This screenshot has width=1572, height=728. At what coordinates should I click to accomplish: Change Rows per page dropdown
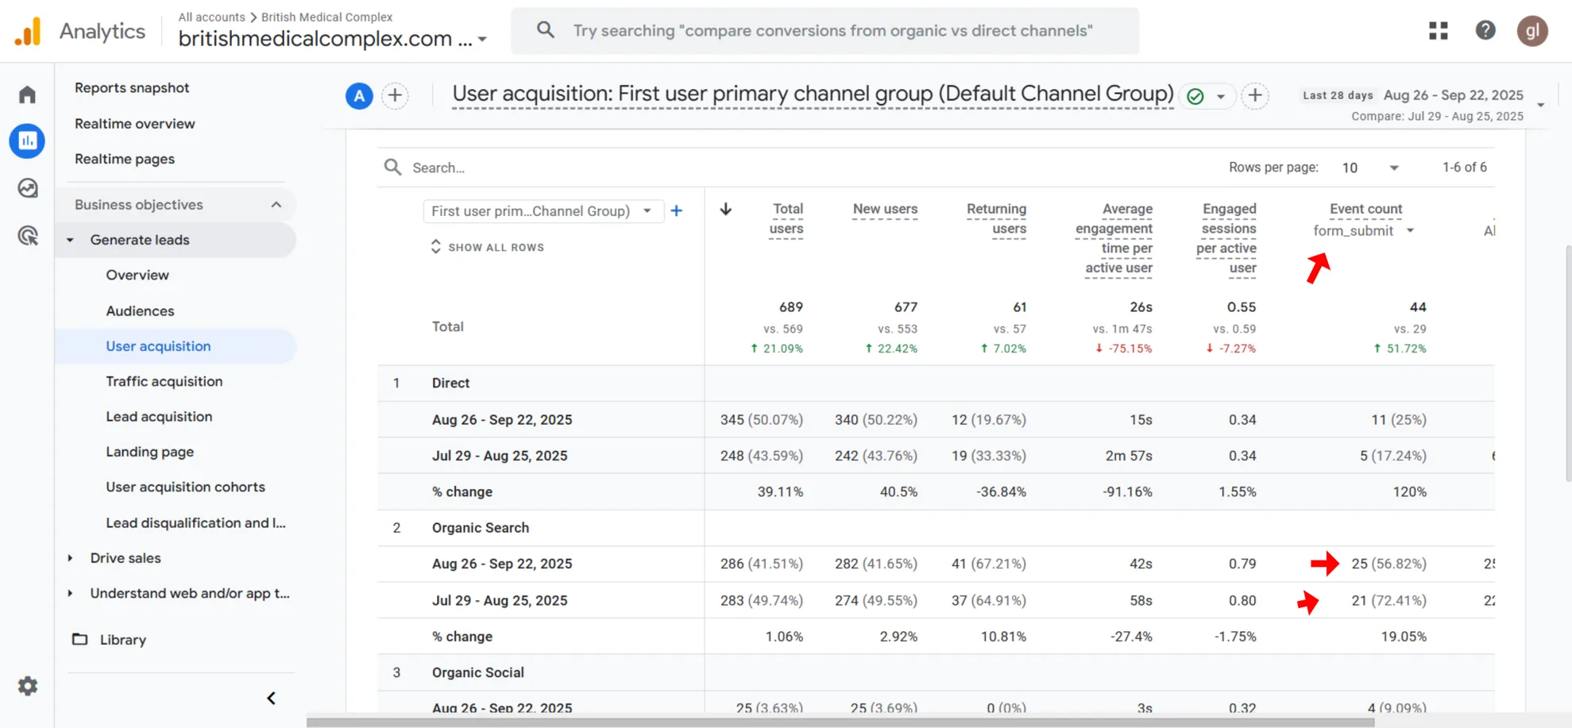pos(1369,168)
